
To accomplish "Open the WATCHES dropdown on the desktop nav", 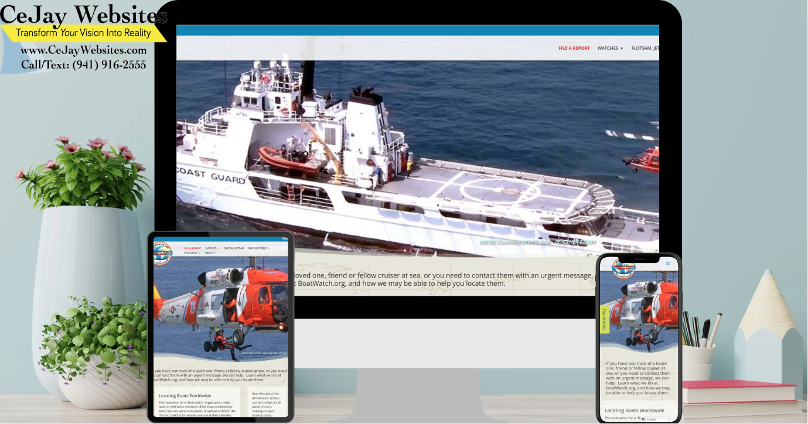I will 608,48.
